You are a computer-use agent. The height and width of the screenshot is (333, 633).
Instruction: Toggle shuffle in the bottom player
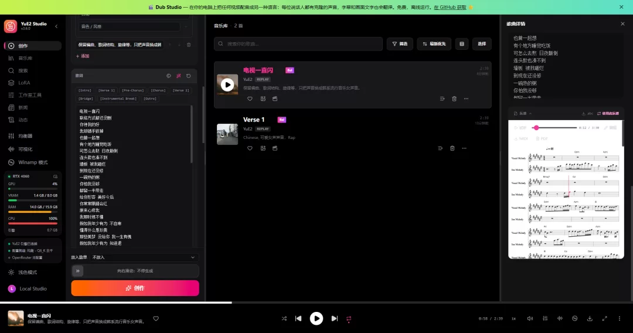[284, 318]
